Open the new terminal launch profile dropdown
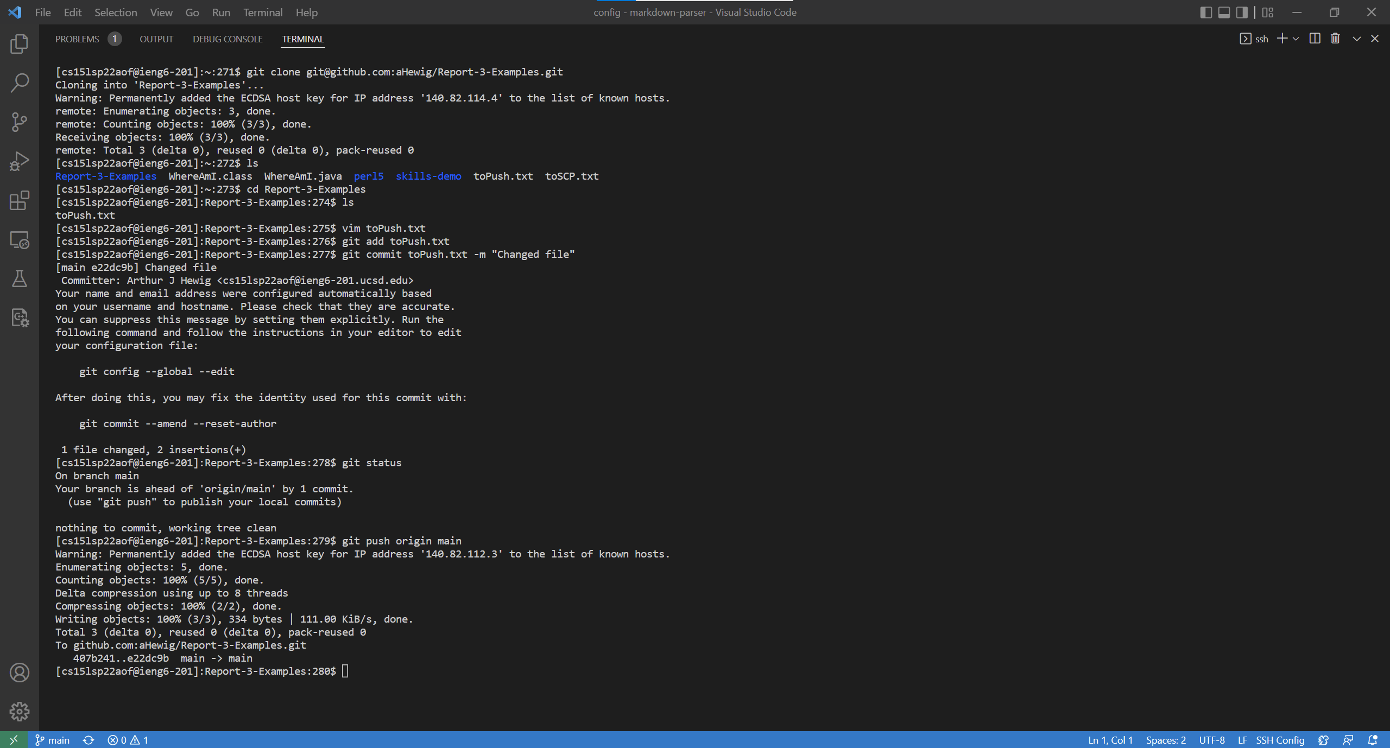This screenshot has height=748, width=1390. click(x=1296, y=39)
